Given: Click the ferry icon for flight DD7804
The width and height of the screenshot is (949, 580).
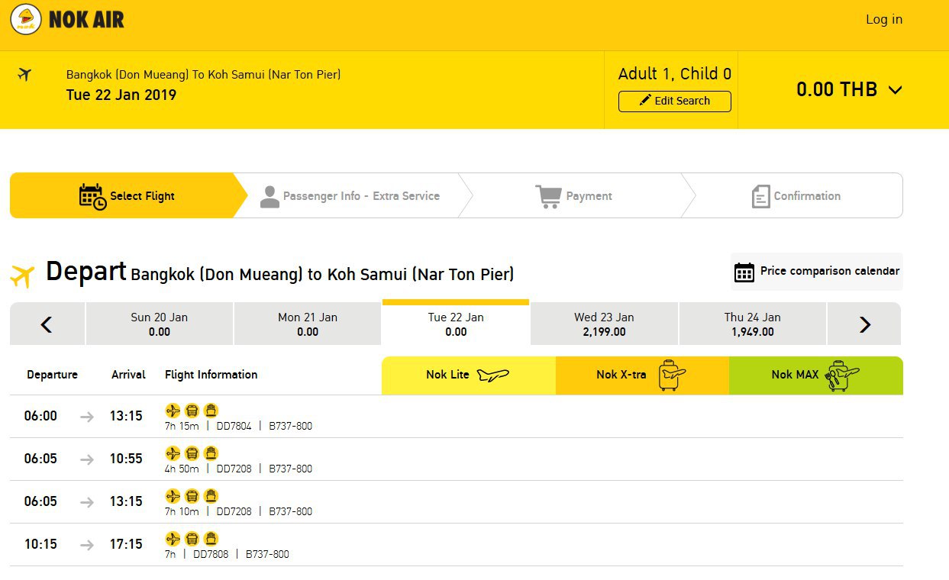Looking at the screenshot, I should pyautogui.click(x=211, y=411).
